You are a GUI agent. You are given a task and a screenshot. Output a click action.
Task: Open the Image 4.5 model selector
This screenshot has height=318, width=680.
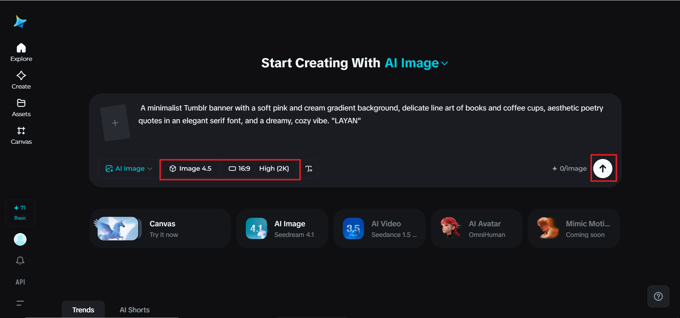(191, 169)
